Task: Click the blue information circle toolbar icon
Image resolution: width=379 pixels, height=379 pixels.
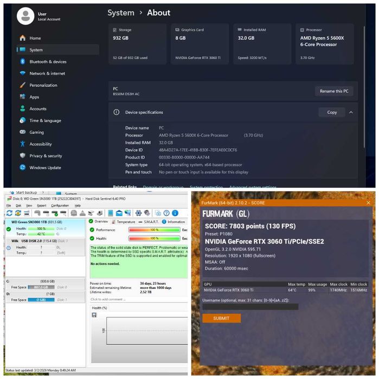Action: tap(175, 213)
